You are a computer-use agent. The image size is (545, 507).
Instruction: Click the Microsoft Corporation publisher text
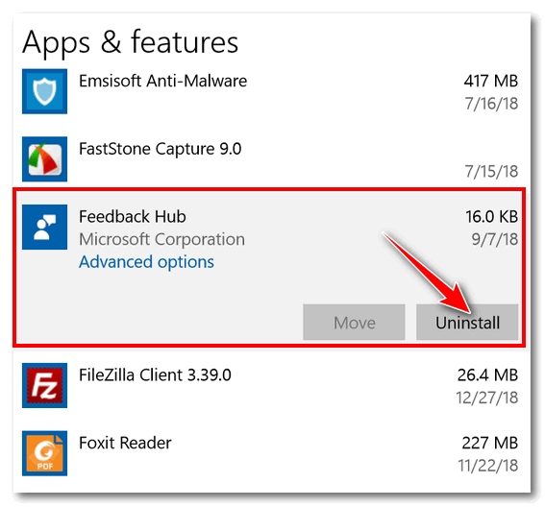(x=161, y=239)
